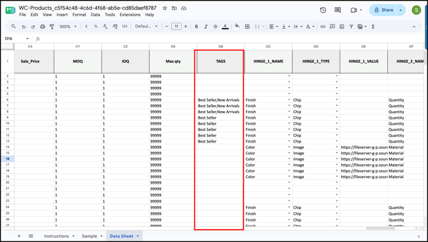
Task: Open the account avatar S
Action: (417, 10)
